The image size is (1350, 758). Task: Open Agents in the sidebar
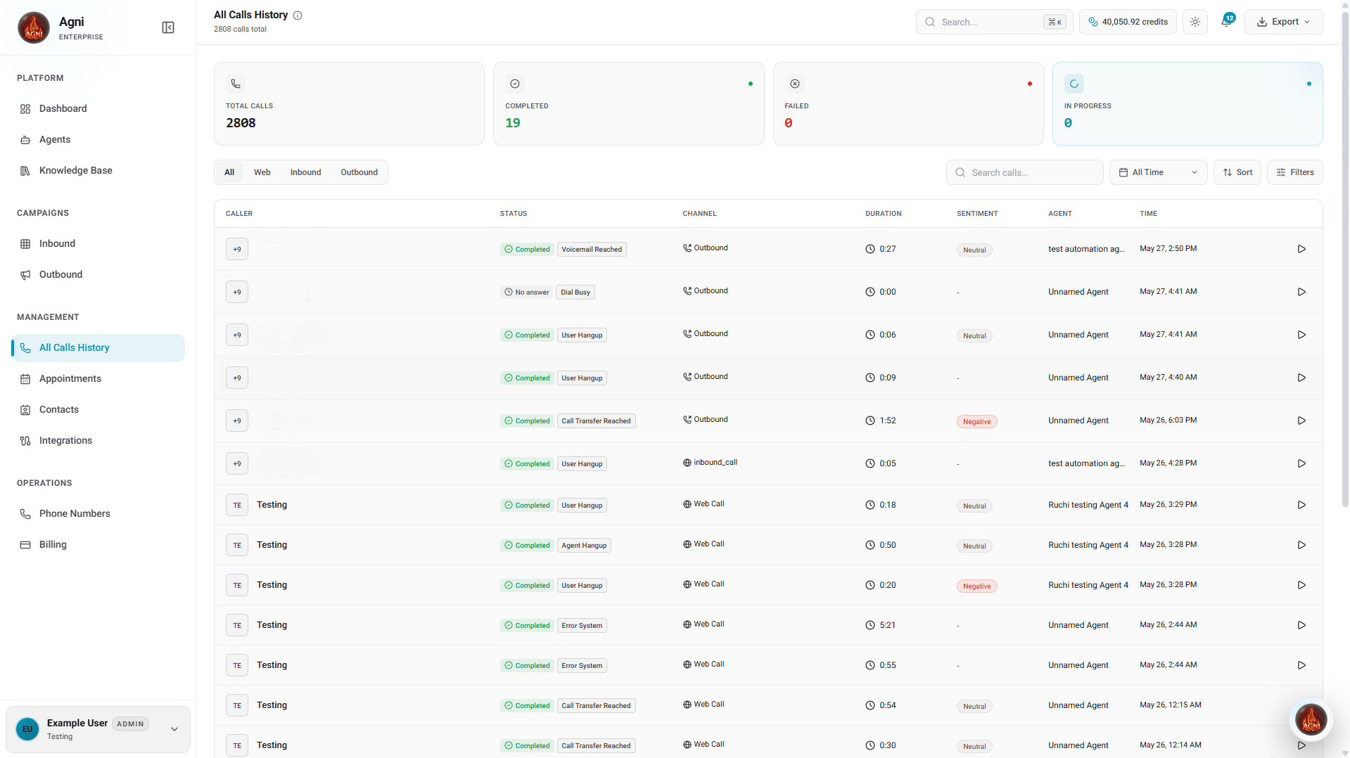point(98,140)
